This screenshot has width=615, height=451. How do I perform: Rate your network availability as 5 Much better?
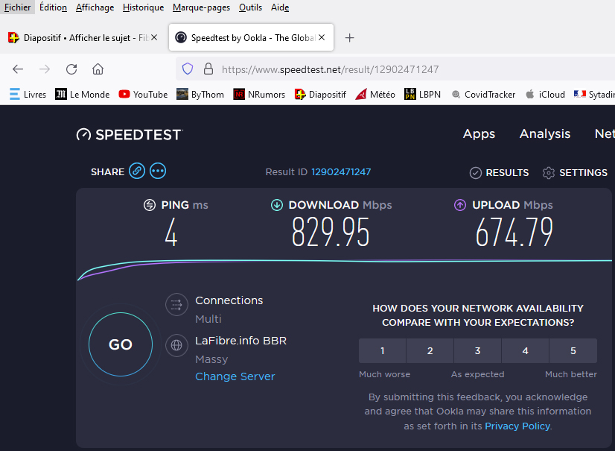tap(573, 350)
